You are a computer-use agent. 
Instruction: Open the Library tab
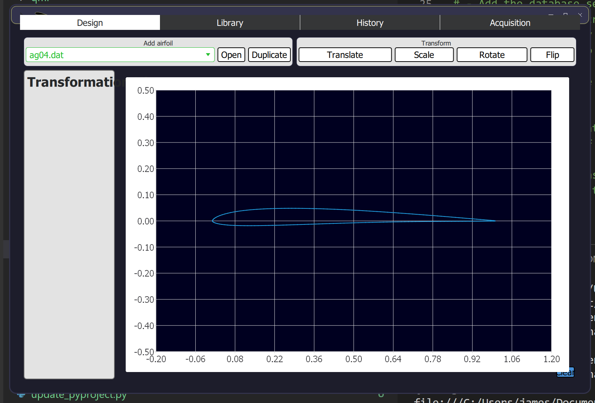point(230,23)
